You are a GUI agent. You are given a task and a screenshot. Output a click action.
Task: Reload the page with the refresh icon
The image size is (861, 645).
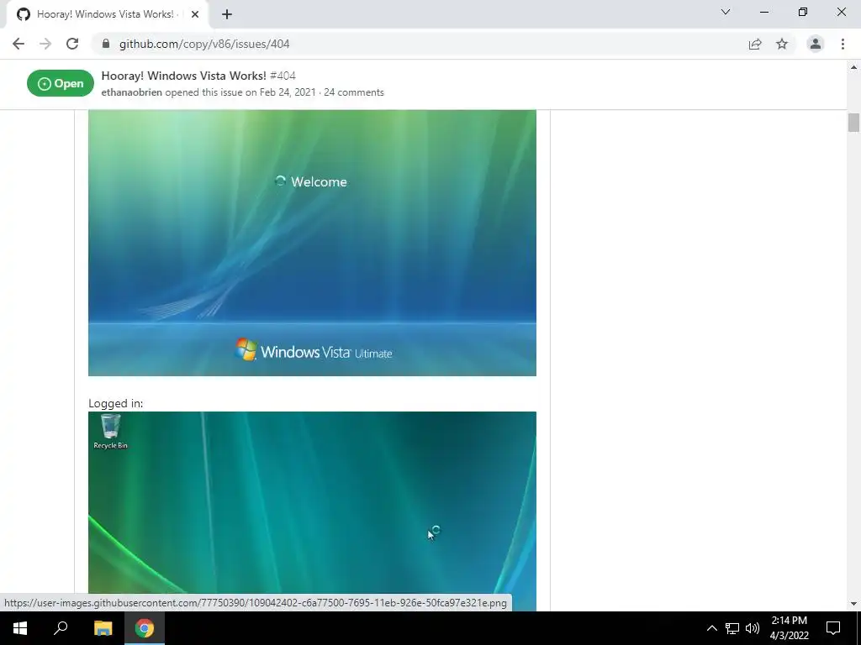[x=72, y=44]
